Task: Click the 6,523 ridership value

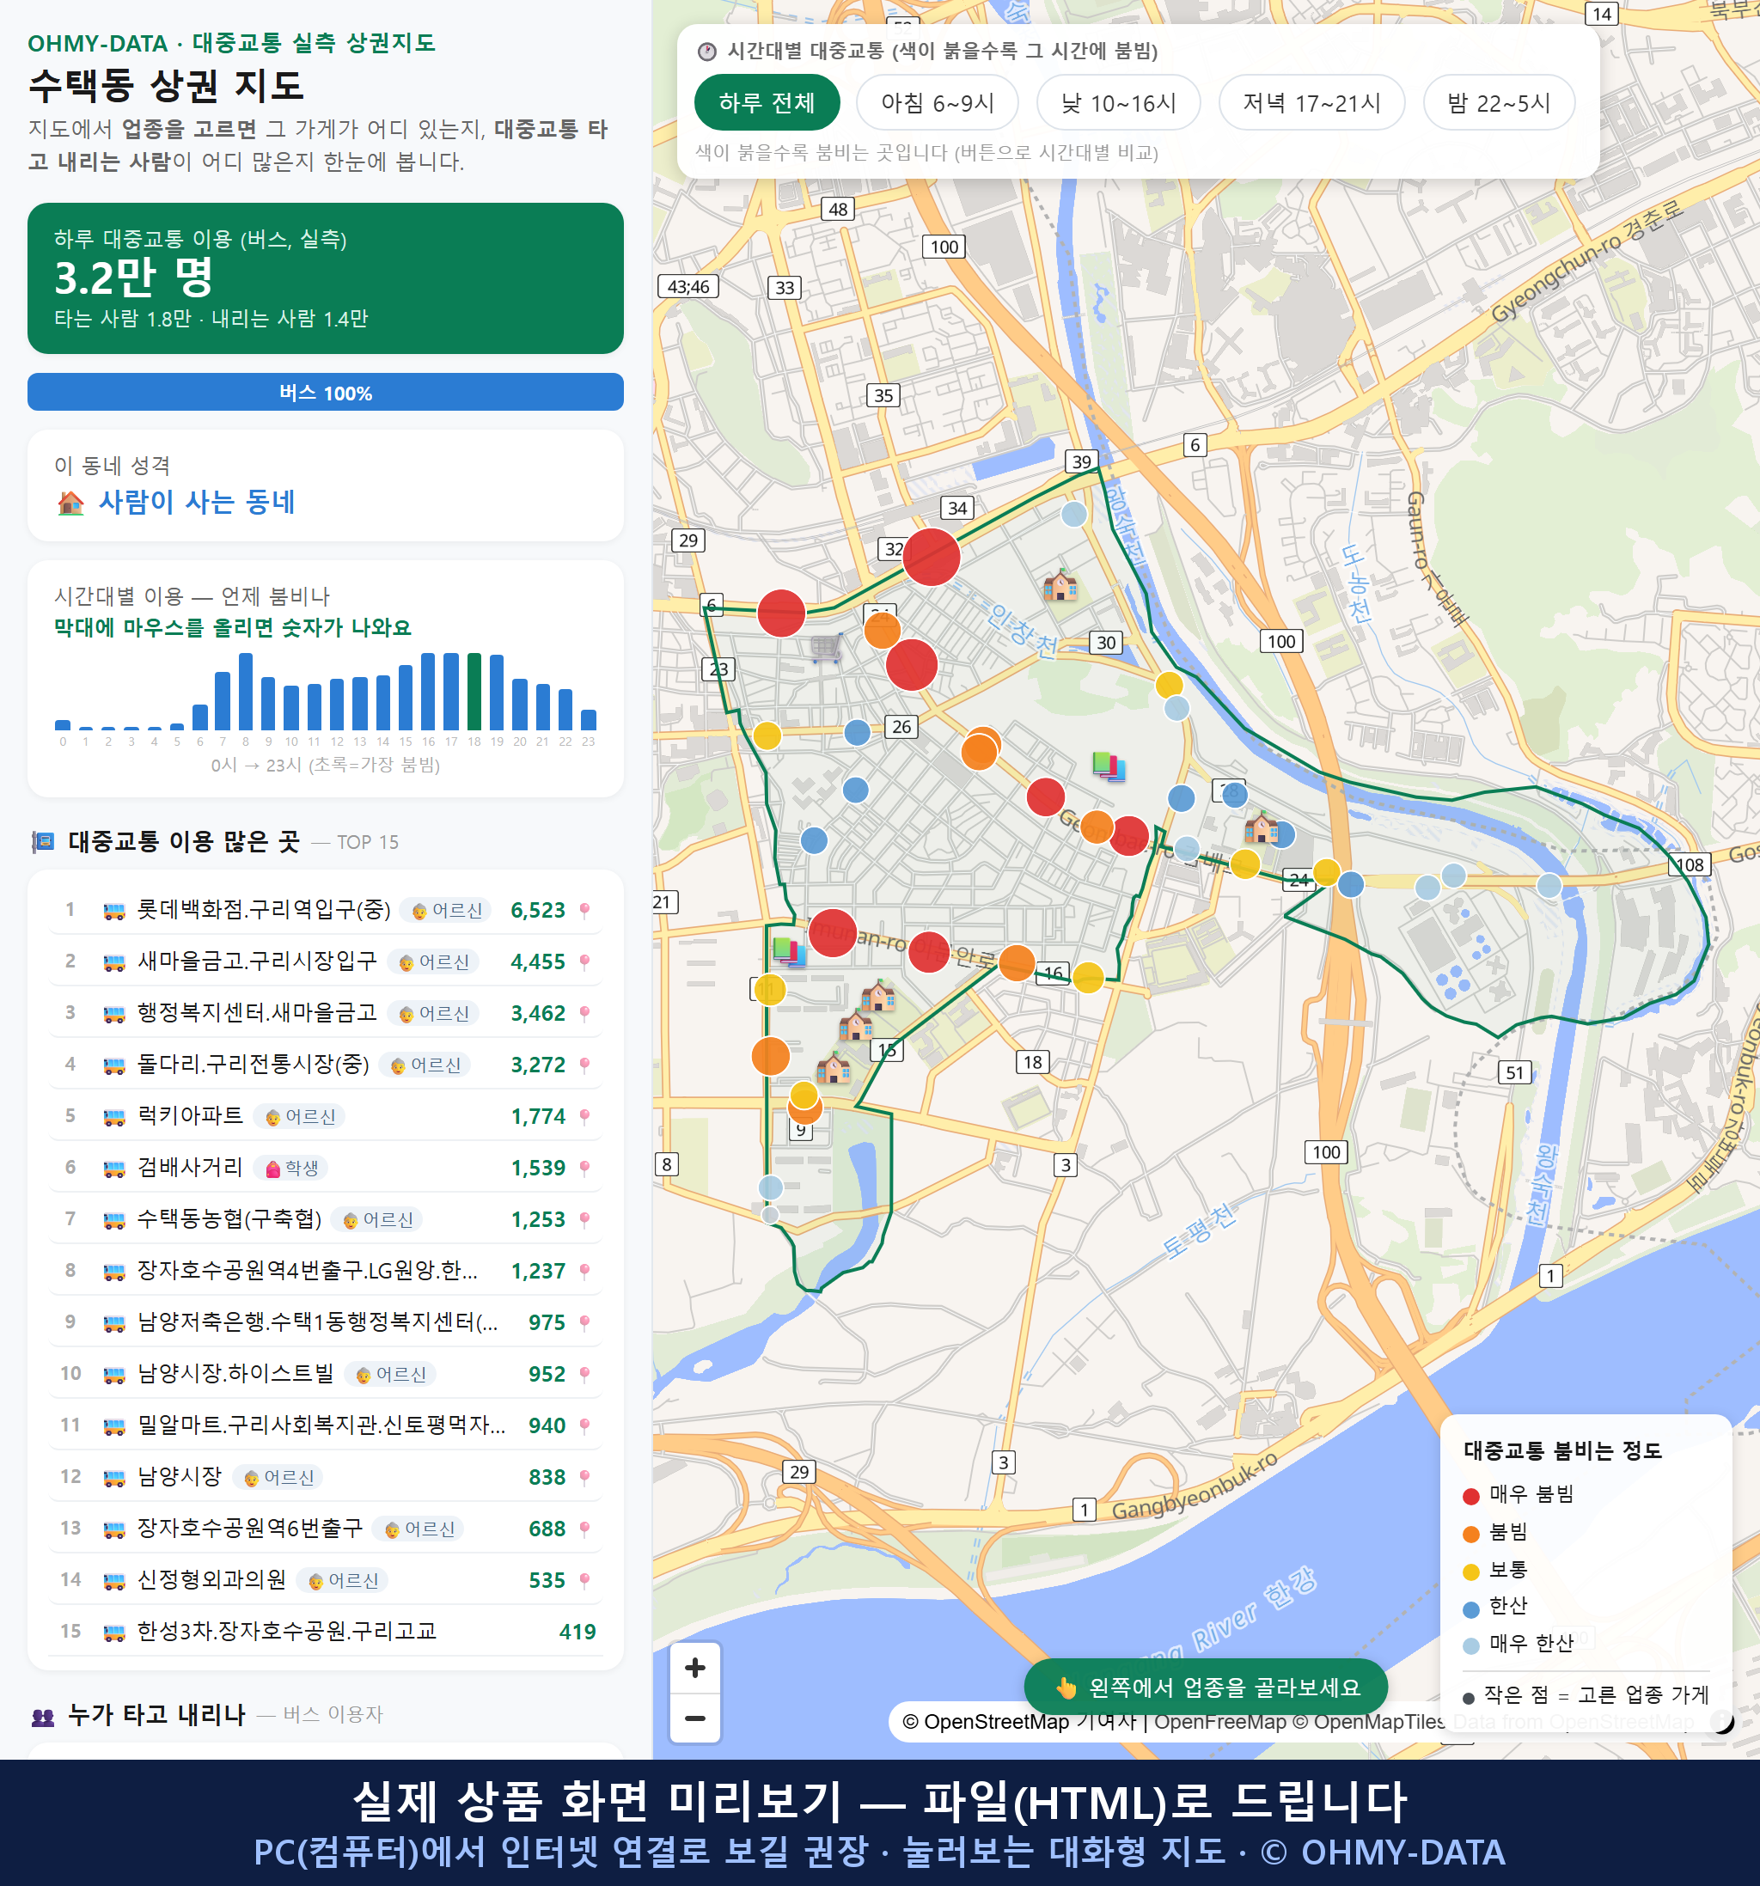Action: [538, 911]
